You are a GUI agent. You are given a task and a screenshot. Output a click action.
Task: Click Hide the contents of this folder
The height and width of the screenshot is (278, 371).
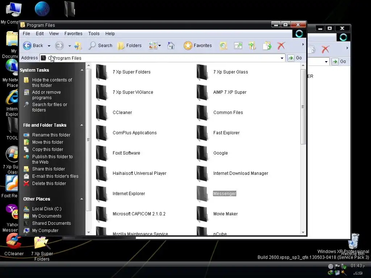(x=52, y=83)
